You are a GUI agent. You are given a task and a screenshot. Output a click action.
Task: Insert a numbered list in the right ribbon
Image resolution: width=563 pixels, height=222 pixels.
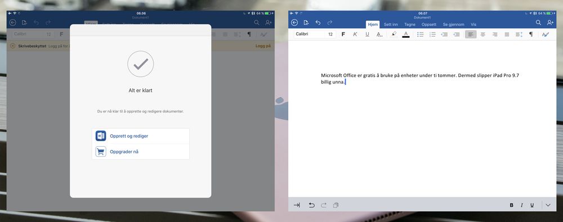432,34
